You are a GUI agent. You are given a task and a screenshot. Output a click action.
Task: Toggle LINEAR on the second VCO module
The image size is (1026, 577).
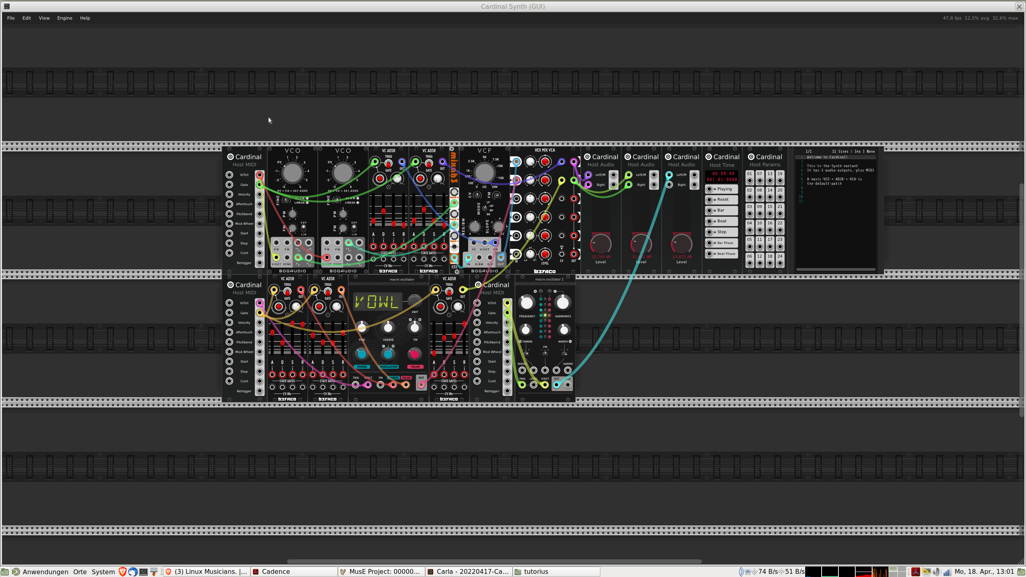tap(358, 203)
